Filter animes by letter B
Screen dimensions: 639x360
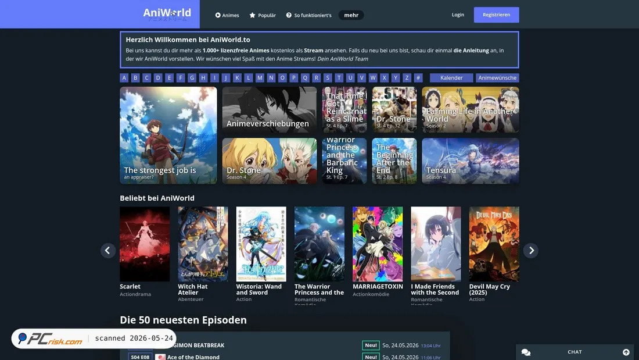coord(136,77)
